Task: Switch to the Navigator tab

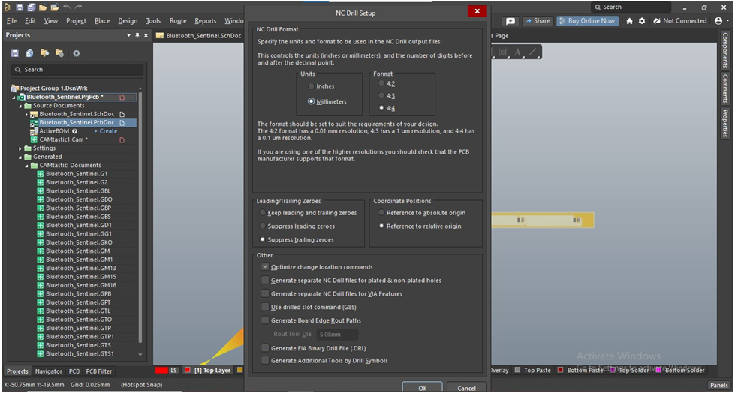Action: (x=49, y=371)
